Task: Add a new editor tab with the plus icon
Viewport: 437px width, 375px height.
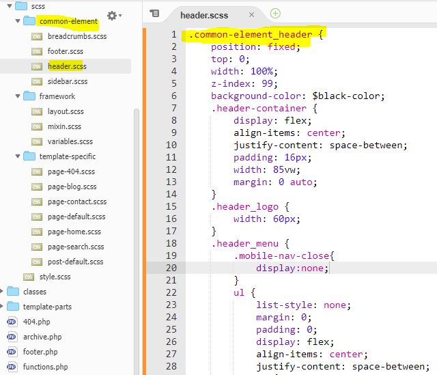Action: (x=275, y=13)
